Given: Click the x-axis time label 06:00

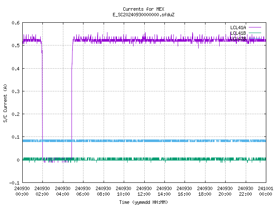Looking at the screenshot, I should (x=83, y=194).
